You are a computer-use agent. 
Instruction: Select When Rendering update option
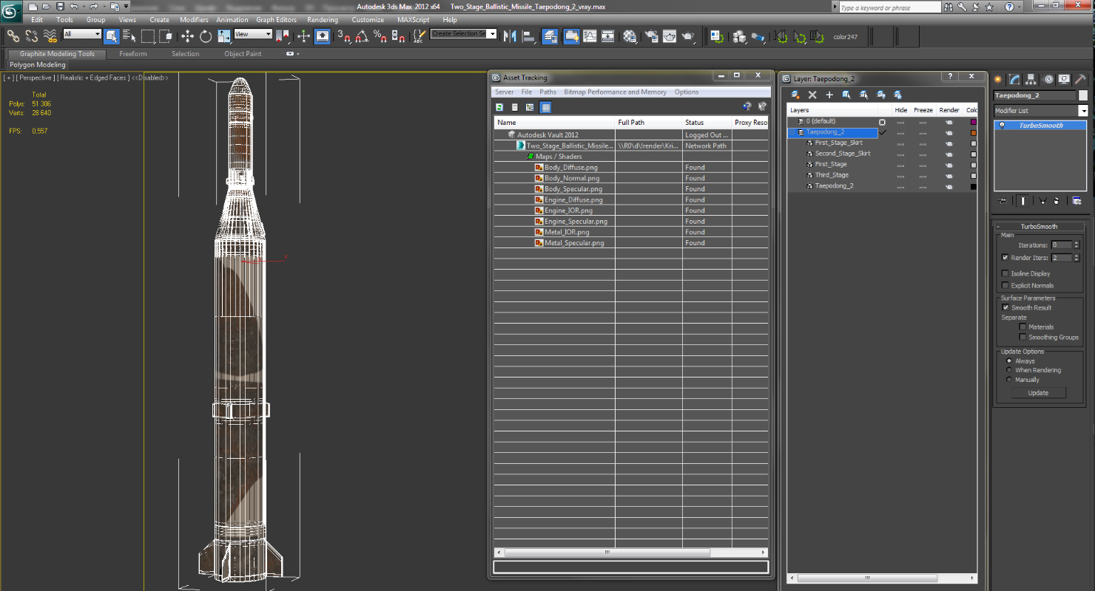tap(1009, 370)
